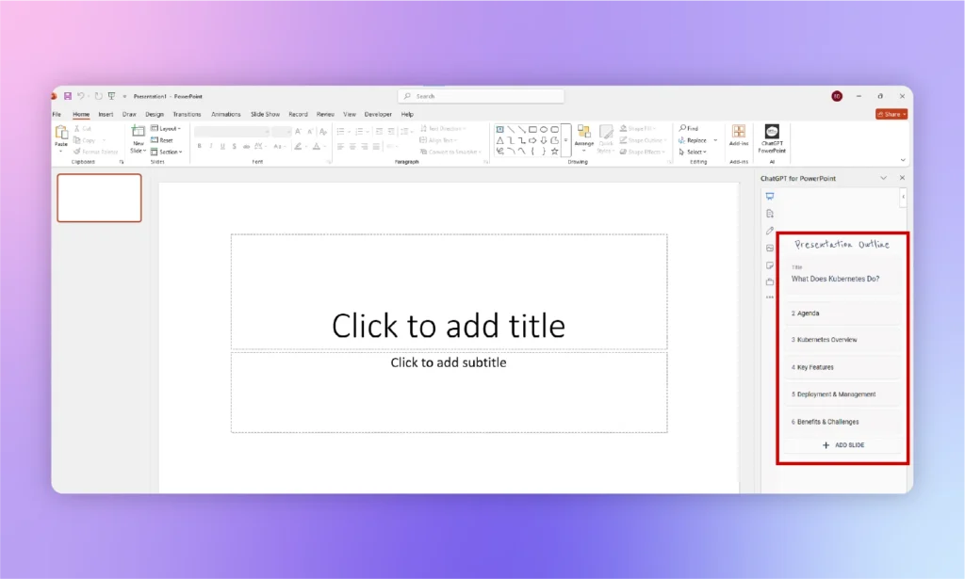965x579 pixels.
Task: Toggle Align Left paragraph alignment
Action: tap(341, 146)
